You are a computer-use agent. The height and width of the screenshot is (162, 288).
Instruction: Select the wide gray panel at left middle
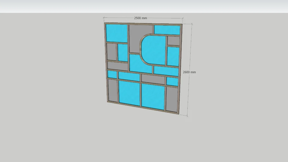point(117,65)
